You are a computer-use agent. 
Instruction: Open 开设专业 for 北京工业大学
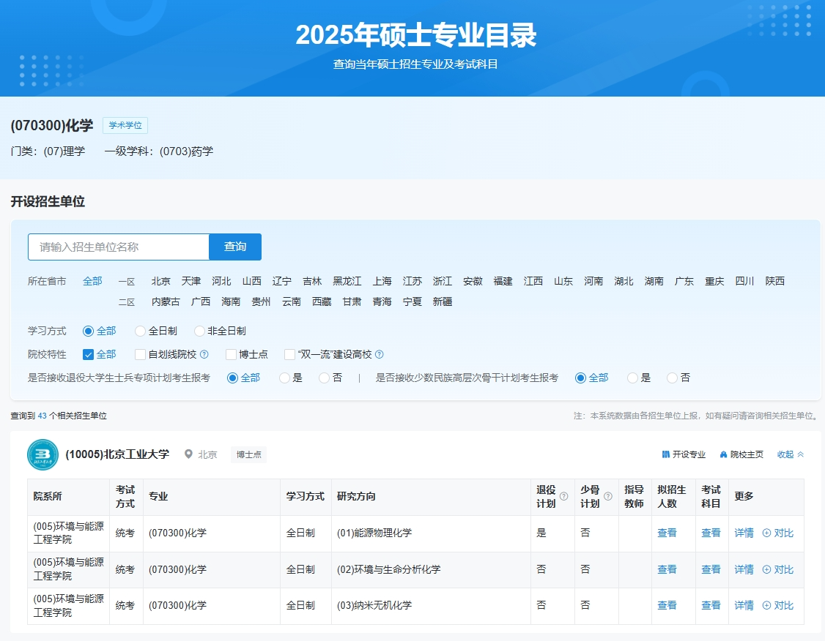pos(684,454)
